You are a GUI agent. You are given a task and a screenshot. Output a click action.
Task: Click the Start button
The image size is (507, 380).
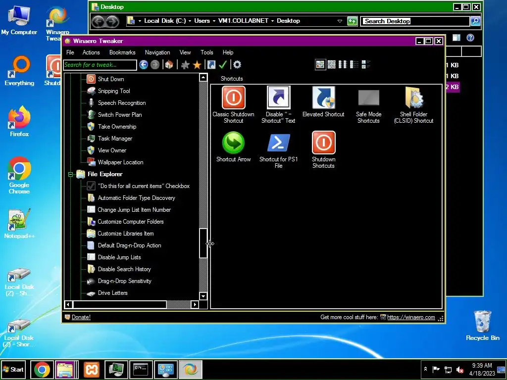[x=13, y=369]
